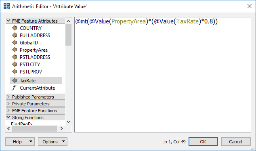Screen dimensions: 256x151
Task: Open the Options button dropdown arrow
Action: pyautogui.click(x=64, y=141)
